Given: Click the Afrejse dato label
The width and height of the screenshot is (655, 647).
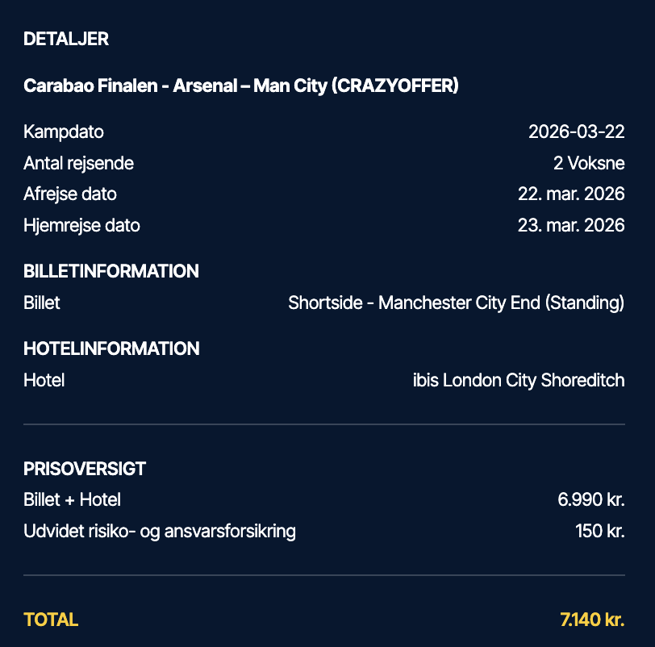Looking at the screenshot, I should (x=70, y=194).
